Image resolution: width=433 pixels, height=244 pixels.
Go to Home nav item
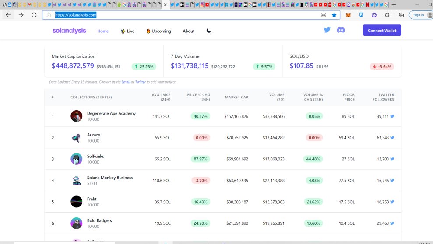click(103, 31)
